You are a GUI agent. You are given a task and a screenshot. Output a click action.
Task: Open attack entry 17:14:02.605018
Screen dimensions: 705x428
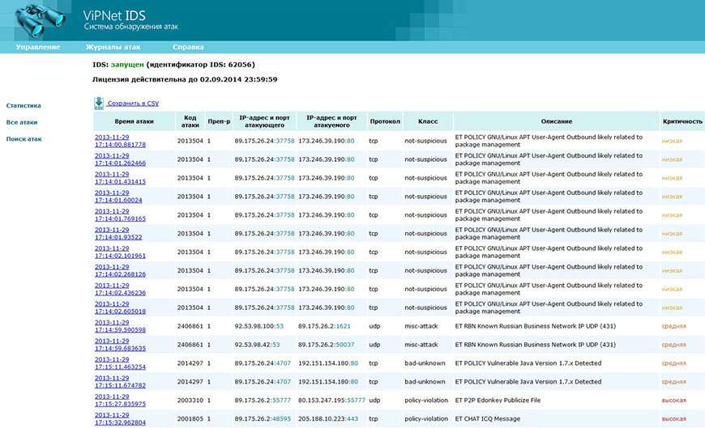tap(120, 307)
